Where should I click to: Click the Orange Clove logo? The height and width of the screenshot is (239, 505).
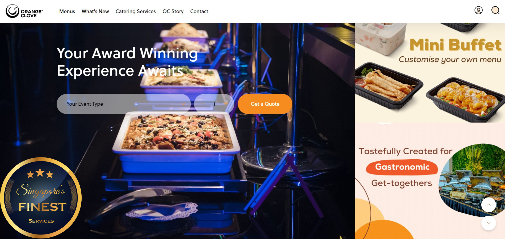24,11
